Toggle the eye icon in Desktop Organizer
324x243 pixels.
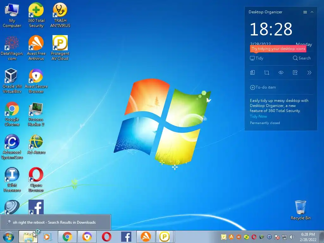tap(281, 72)
